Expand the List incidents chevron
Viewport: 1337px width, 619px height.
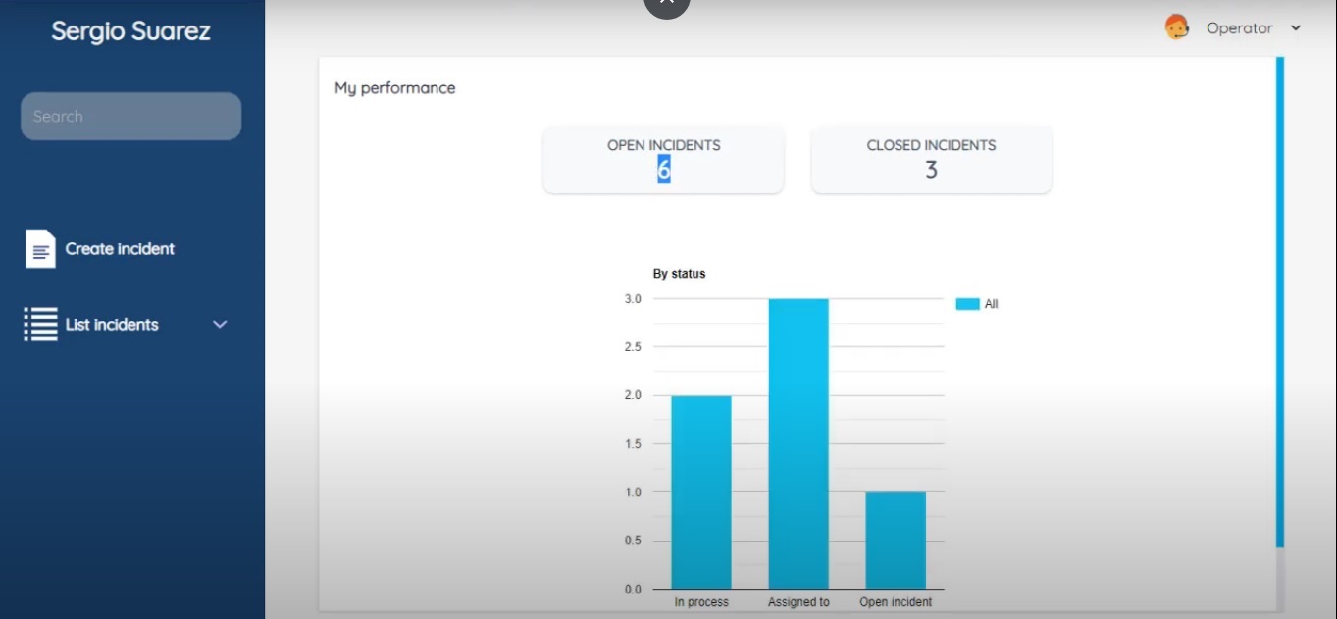tap(220, 325)
